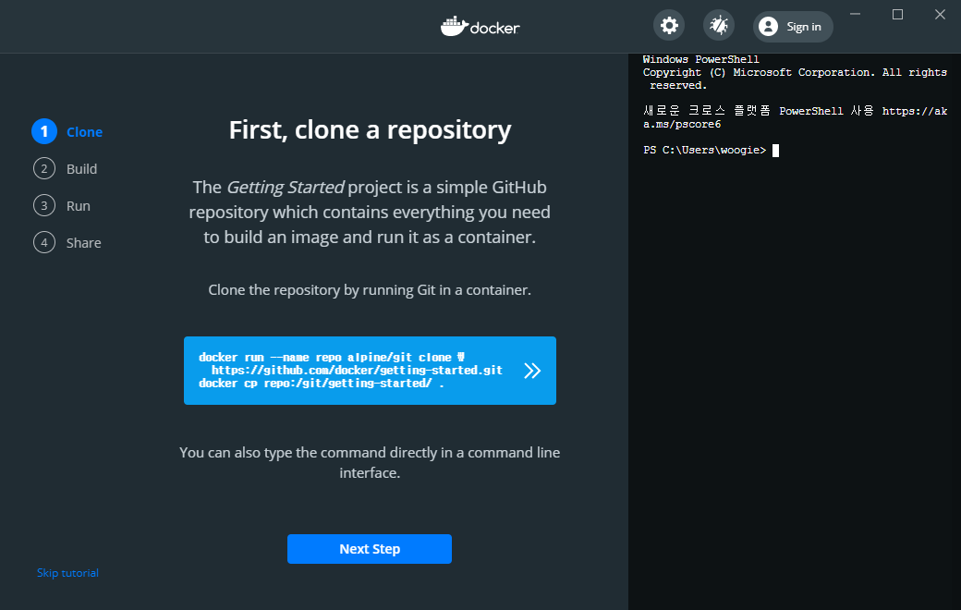Click the github.com getting-started.git URL line
Screen dimensions: 961x610
[357, 371]
